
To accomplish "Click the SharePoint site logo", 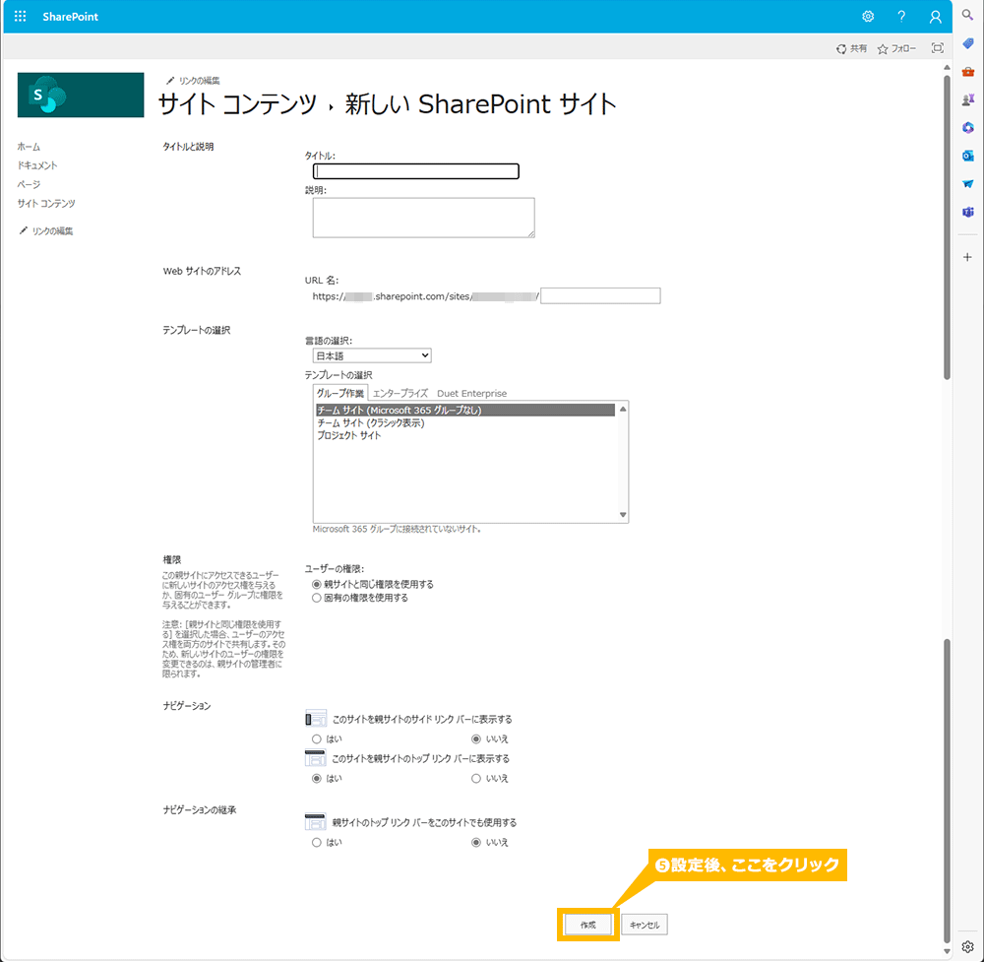I will pyautogui.click(x=81, y=95).
